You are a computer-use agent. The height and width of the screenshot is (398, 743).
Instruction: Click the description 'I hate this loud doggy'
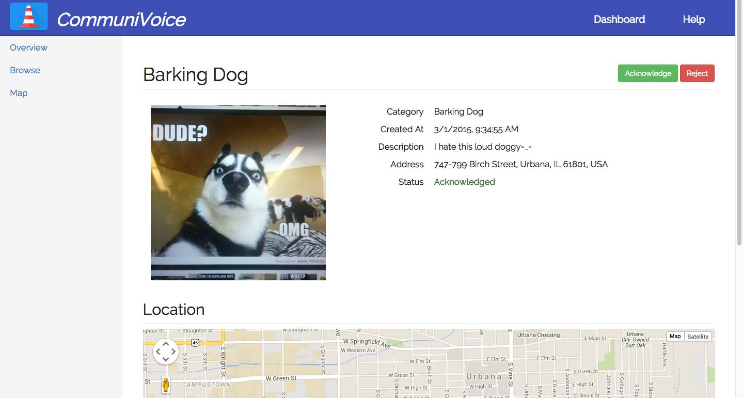point(483,147)
